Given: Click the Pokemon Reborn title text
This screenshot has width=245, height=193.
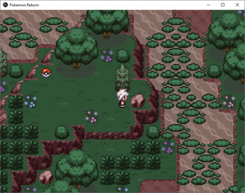Looking at the screenshot, I should click(24, 5).
